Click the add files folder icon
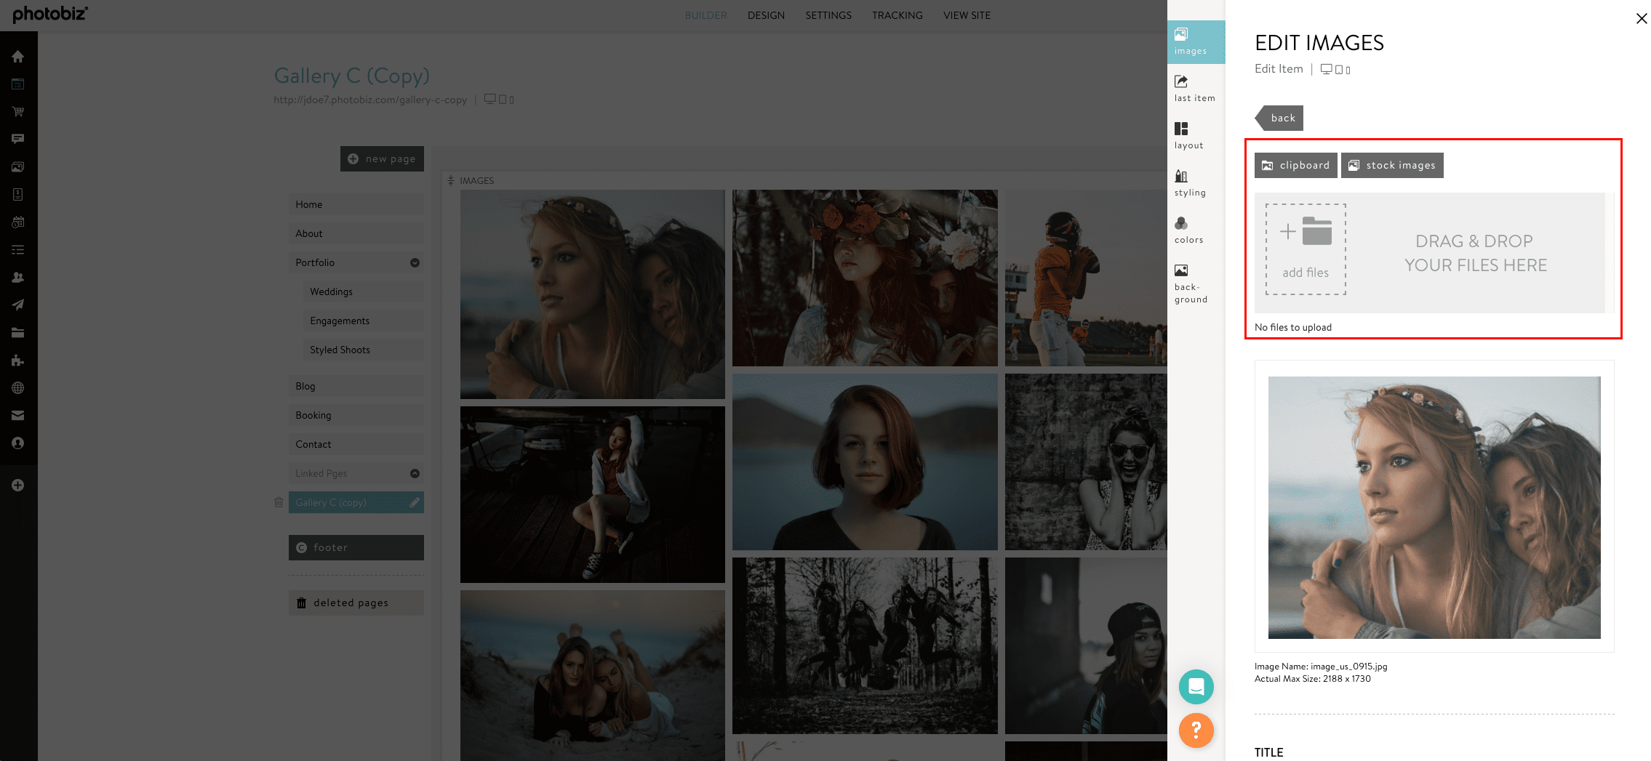The width and height of the screenshot is (1651, 761). (x=1316, y=233)
